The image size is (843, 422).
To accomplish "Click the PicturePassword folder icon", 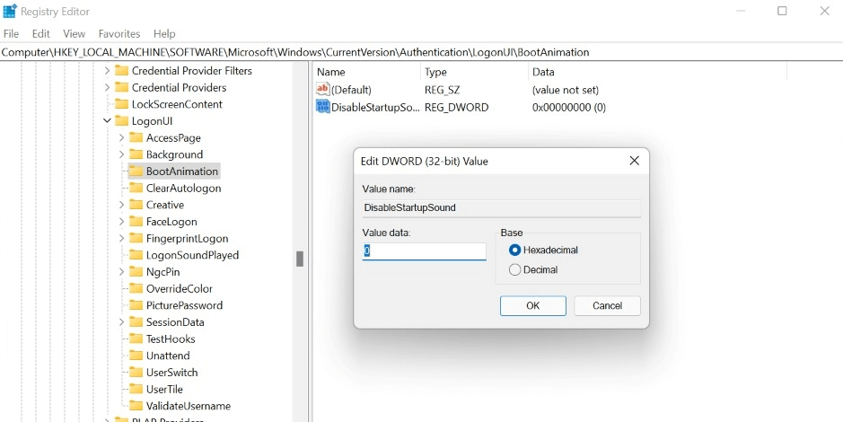I will [136, 304].
